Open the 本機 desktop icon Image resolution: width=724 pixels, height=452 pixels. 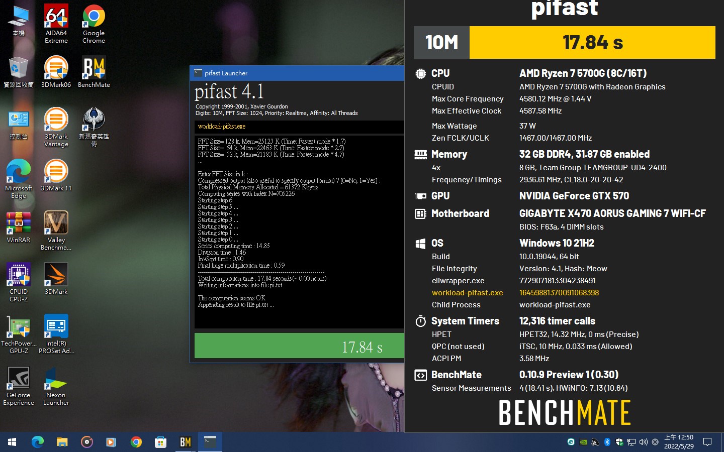click(x=19, y=21)
